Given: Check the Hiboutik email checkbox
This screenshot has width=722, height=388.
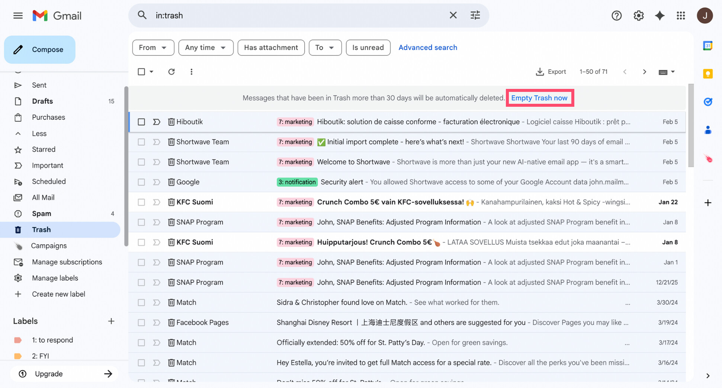Looking at the screenshot, I should [141, 122].
